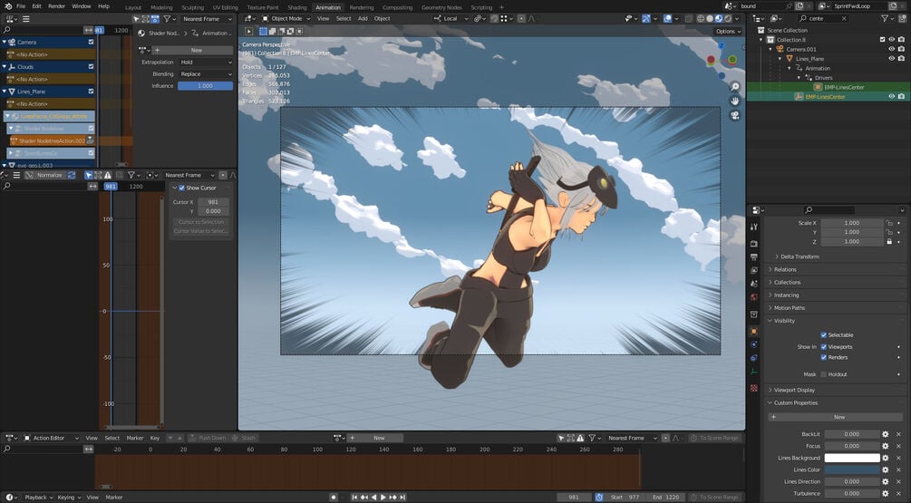The width and height of the screenshot is (911, 503).
Task: Open the View Layer properties tab icon
Action: 754,270
